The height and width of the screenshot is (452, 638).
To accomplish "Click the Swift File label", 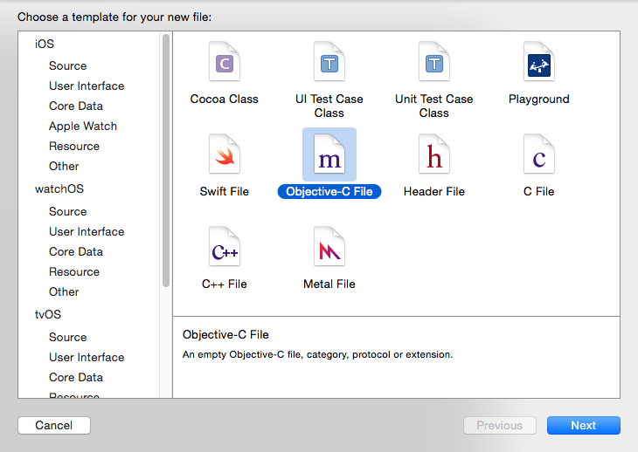I will 225,191.
